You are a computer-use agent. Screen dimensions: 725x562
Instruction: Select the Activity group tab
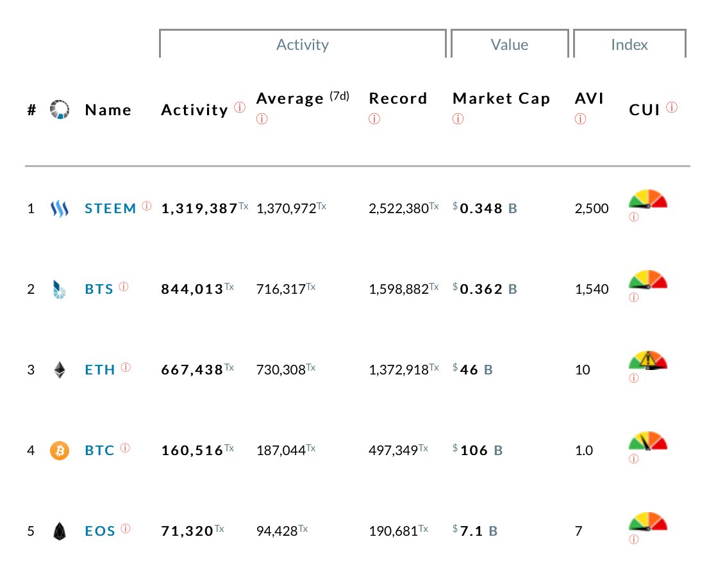[x=303, y=44]
